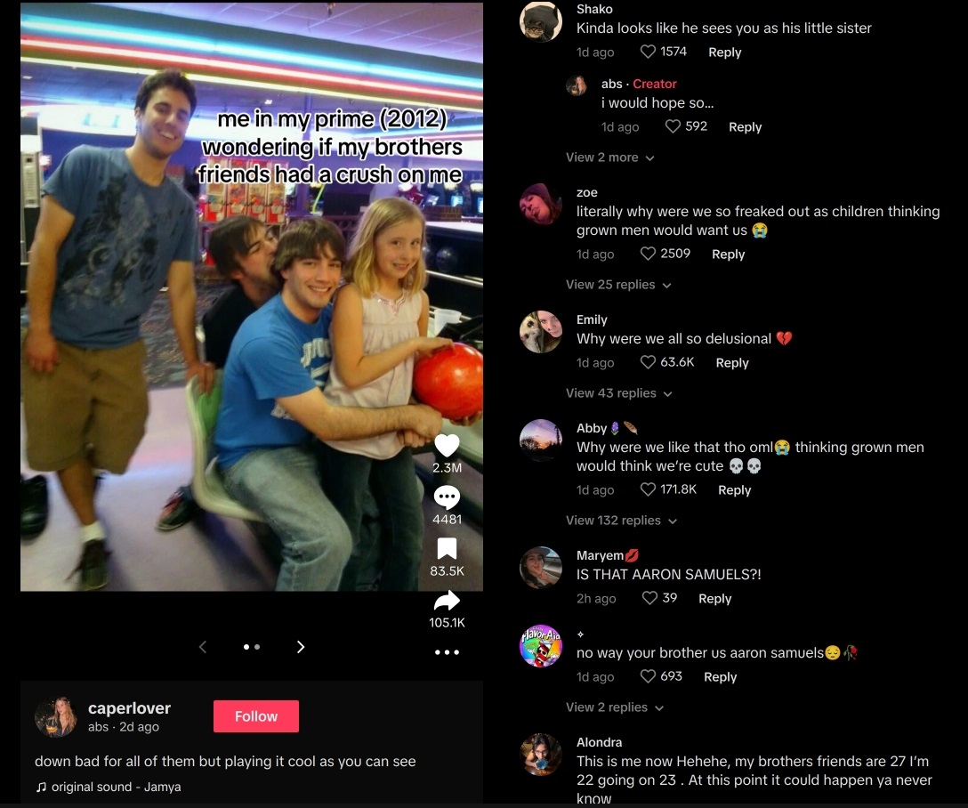This screenshot has width=968, height=808.
Task: Open comments via the speech bubble icon
Action: pos(447,497)
